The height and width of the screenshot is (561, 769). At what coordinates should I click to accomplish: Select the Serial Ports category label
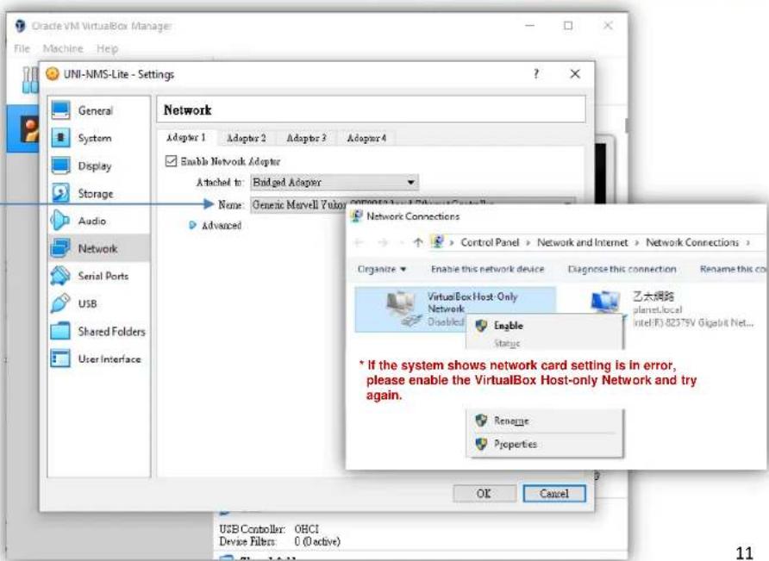pos(103,276)
